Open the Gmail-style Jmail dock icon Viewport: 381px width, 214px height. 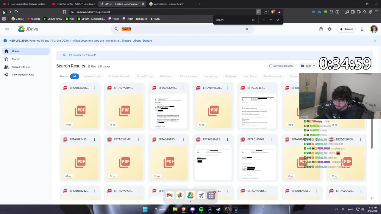pos(170,195)
